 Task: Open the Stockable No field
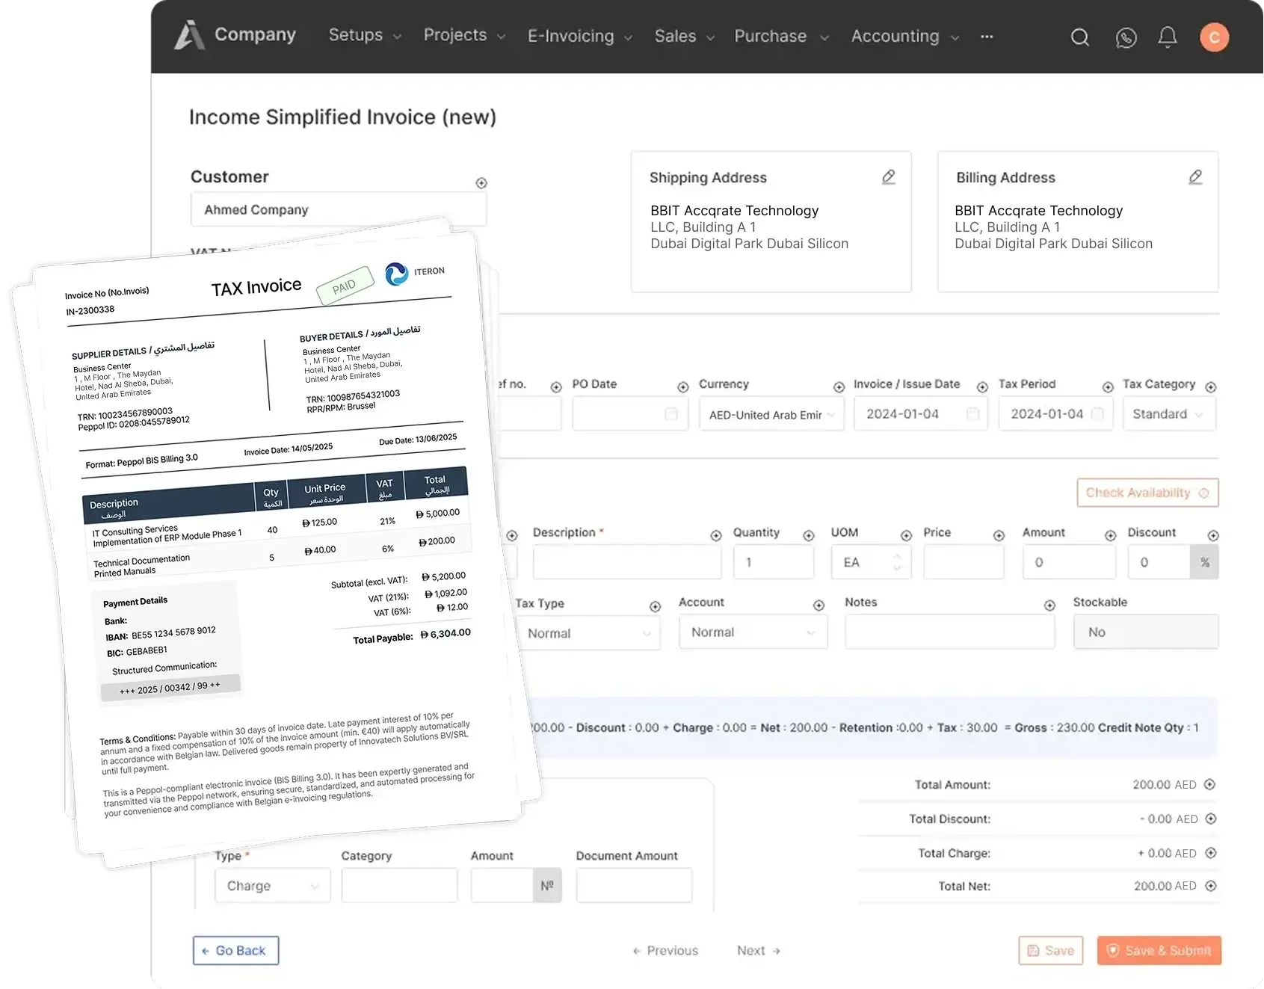[x=1146, y=632]
